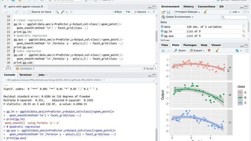Screen dimensions: 251x141
Task: Close the Terminal tab
Action: (x=33, y=75)
